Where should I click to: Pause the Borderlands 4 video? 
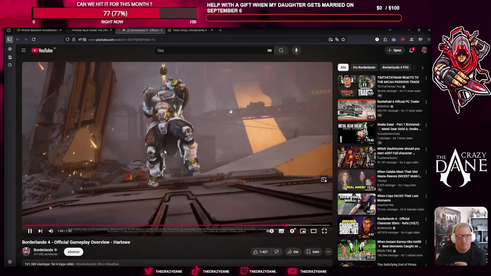[x=30, y=231]
